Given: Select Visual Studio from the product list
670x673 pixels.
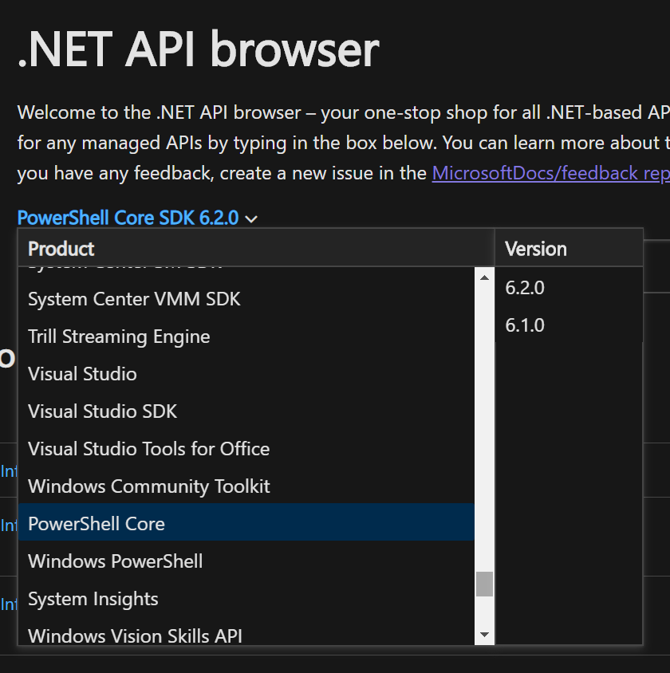Looking at the screenshot, I should [81, 373].
